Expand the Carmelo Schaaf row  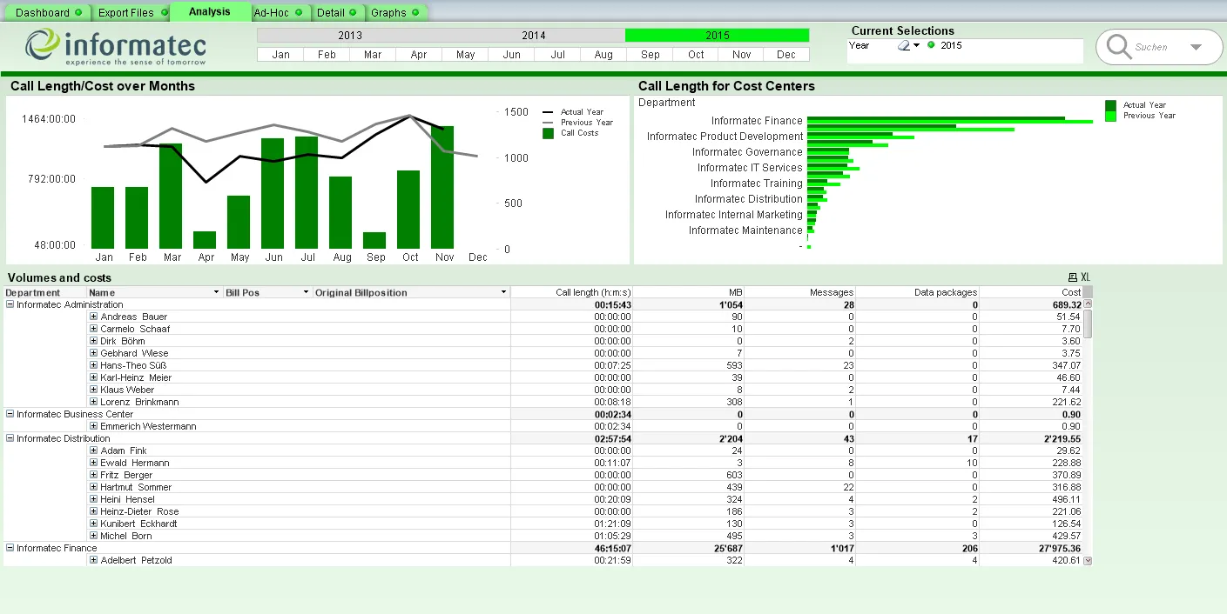pos(94,330)
